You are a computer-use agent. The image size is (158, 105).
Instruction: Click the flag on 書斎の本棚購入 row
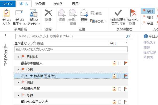pos(126,63)
